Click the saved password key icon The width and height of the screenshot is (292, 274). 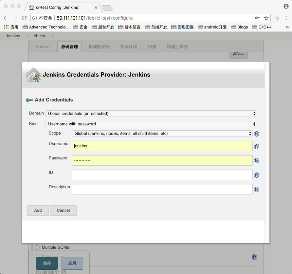point(257,18)
